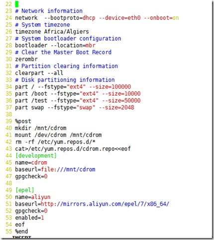Click the green cursor block on line 22
The height and width of the screenshot is (240, 214).
click(16, 4)
